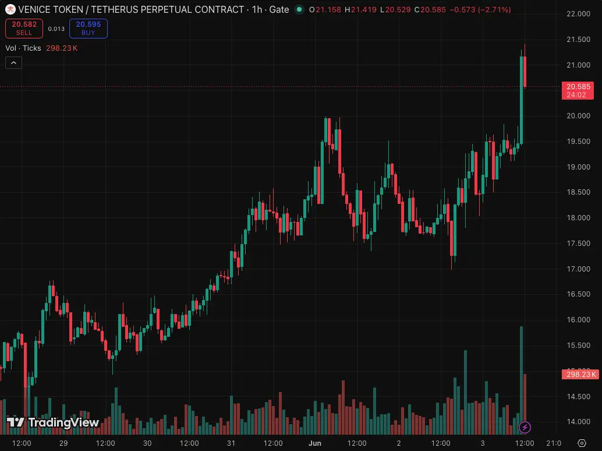Click the green market status dot
This screenshot has width=602, height=451.
(299, 9)
